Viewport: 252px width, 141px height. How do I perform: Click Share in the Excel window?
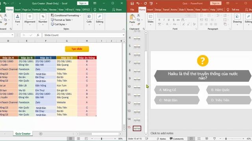pyautogui.click(x=117, y=9)
